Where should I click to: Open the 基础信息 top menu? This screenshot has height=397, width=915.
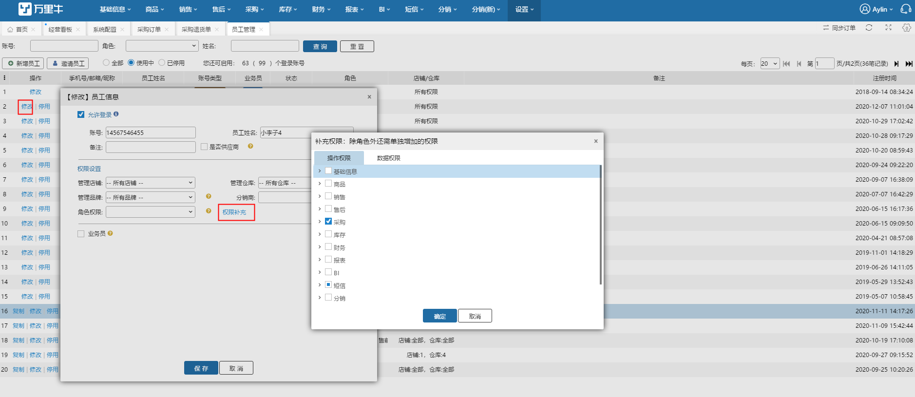tap(115, 9)
